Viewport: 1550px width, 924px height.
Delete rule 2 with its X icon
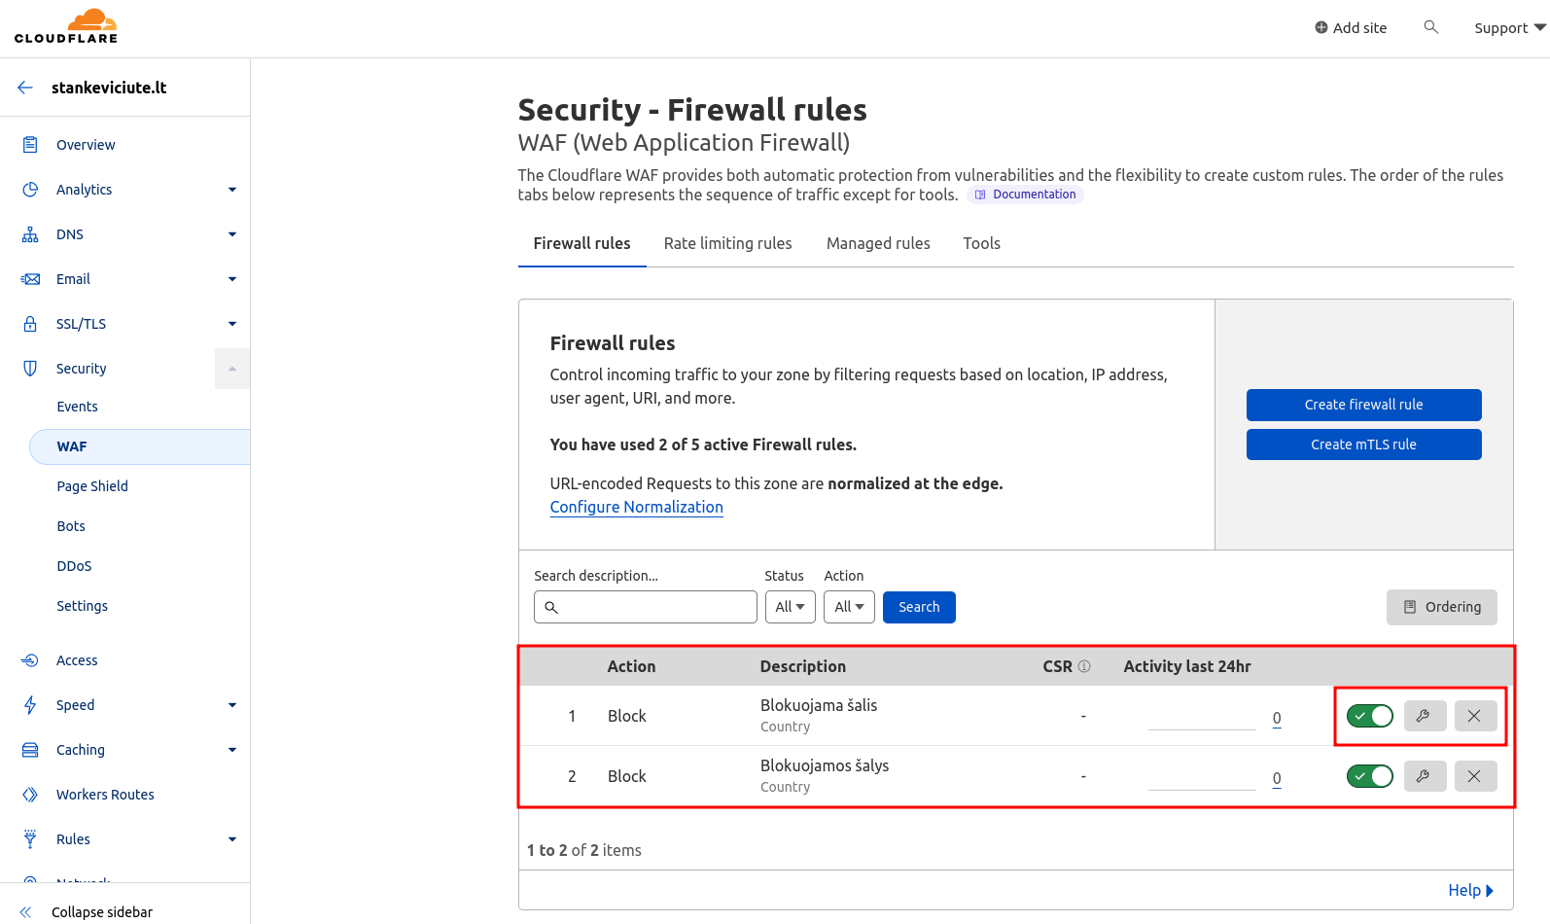tap(1475, 776)
